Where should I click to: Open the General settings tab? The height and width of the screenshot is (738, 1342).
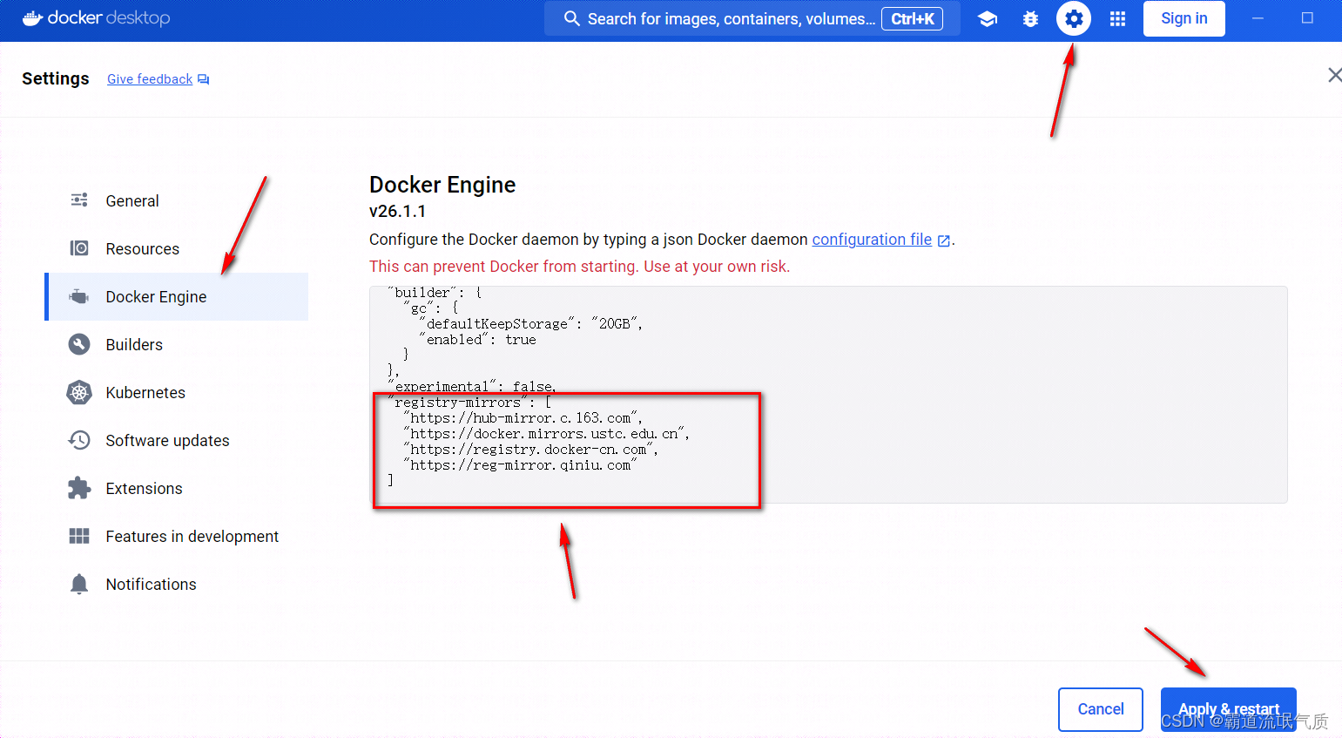pyautogui.click(x=177, y=200)
